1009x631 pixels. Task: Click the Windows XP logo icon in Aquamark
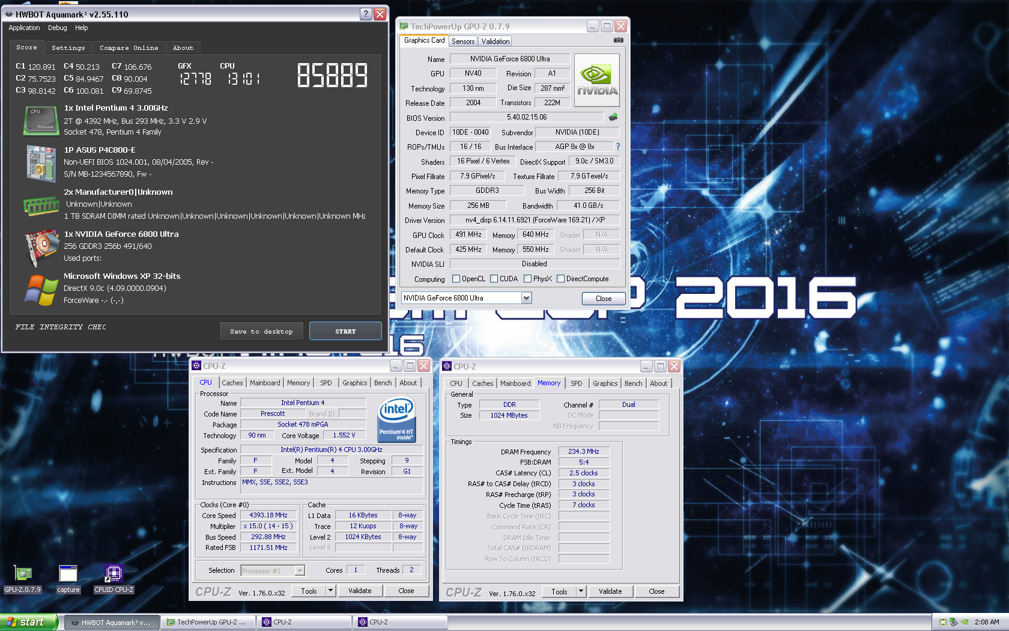(41, 290)
